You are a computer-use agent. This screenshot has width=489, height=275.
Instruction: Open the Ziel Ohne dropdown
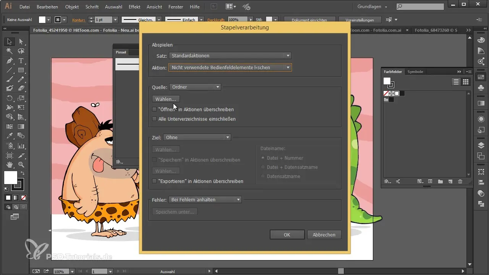pos(197,137)
